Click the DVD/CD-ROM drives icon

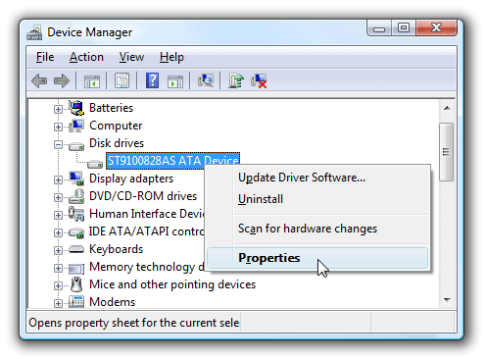pos(76,196)
